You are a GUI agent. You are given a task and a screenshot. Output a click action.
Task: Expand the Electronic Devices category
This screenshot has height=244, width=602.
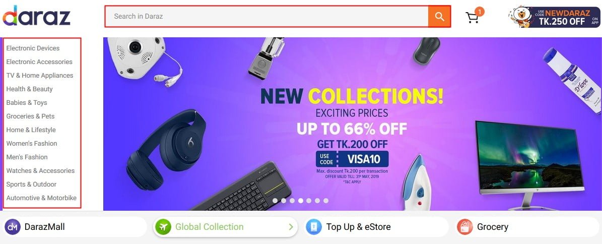click(x=33, y=48)
